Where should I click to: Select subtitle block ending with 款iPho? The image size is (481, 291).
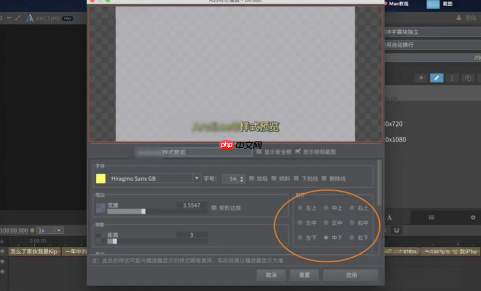[x=450, y=251]
